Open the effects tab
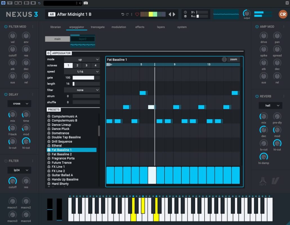 (x=140, y=27)
